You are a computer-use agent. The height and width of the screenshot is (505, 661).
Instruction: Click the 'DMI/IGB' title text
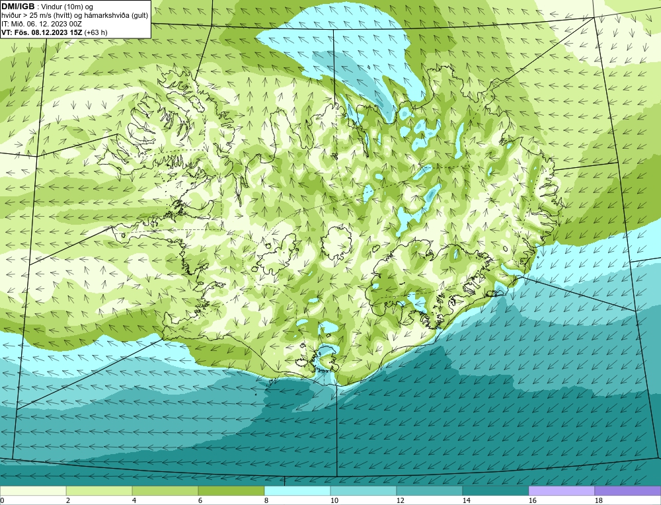click(x=18, y=7)
